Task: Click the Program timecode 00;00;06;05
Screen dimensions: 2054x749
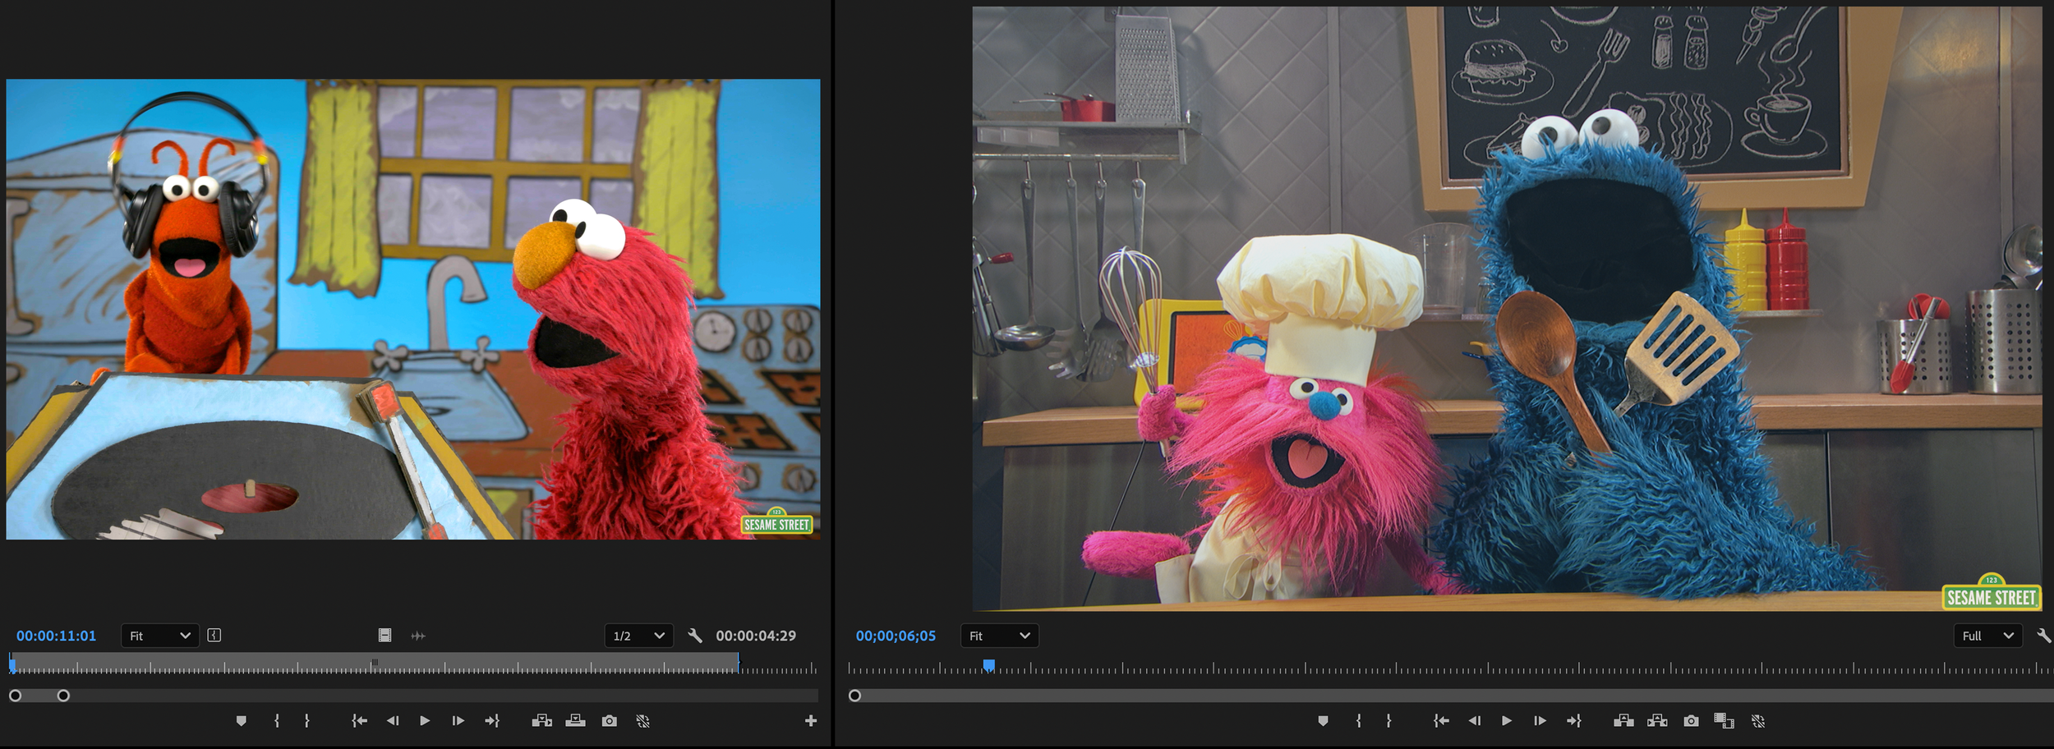Action: coord(896,636)
